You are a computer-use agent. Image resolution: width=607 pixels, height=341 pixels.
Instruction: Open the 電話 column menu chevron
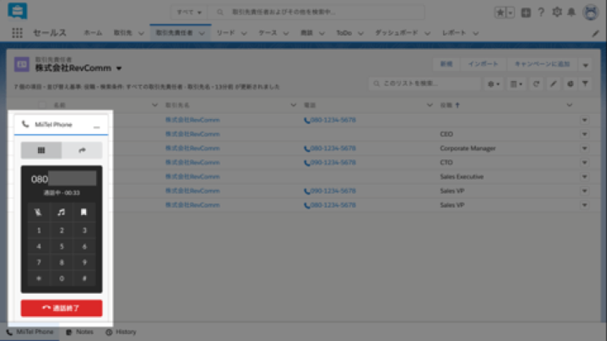pyautogui.click(x=429, y=105)
